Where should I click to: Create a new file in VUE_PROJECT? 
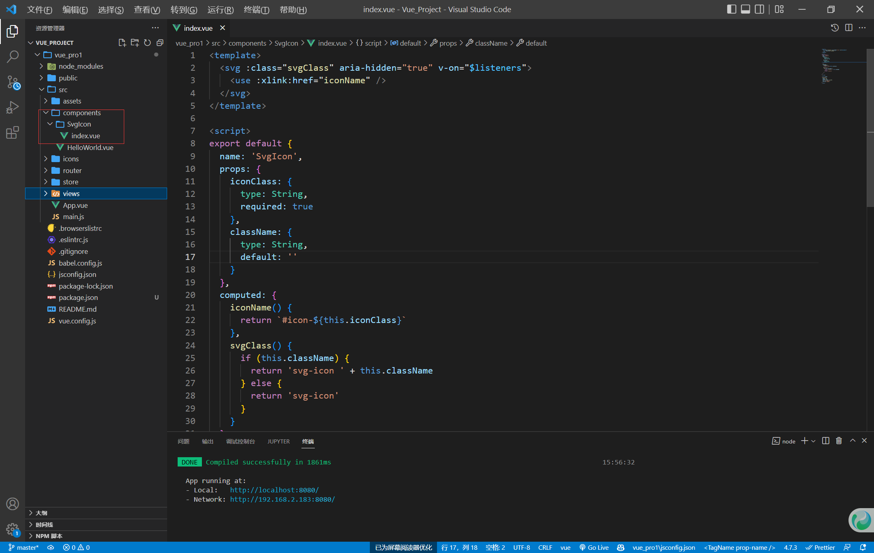[122, 42]
